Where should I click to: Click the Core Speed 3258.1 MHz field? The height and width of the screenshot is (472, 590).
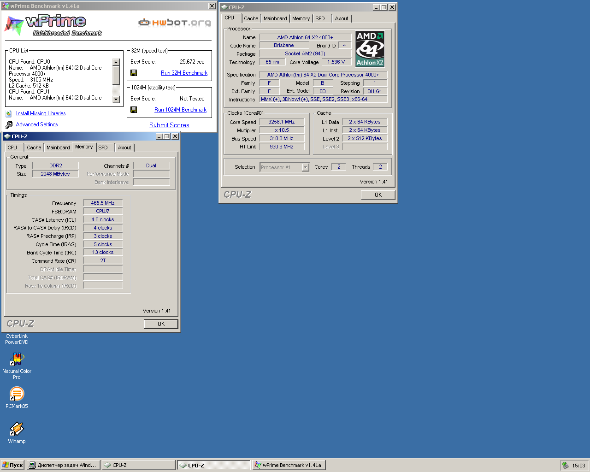[x=282, y=122]
